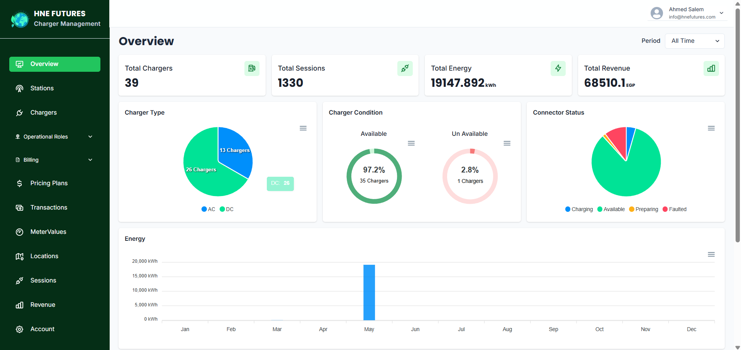Screen dimensions: 741x350
Task: Click the May bar in the Energy chart
Action: (x=369, y=292)
